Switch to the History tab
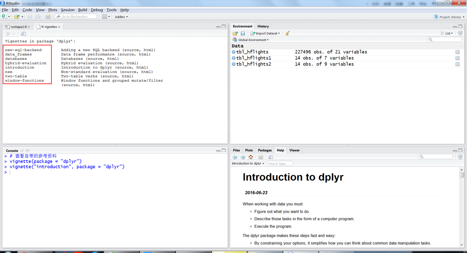This screenshot has height=253, width=467. tap(263, 26)
